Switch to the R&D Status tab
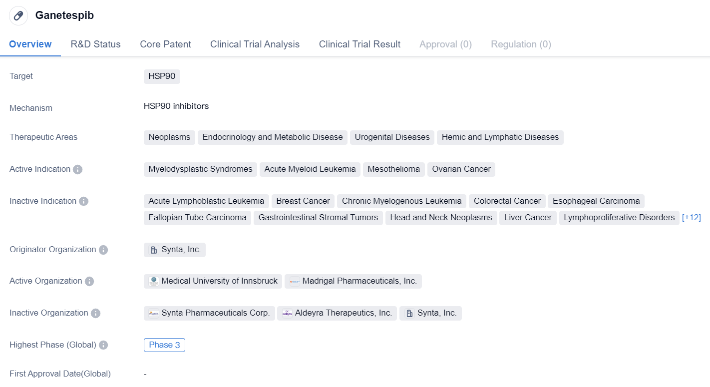This screenshot has height=387, width=710. 95,44
